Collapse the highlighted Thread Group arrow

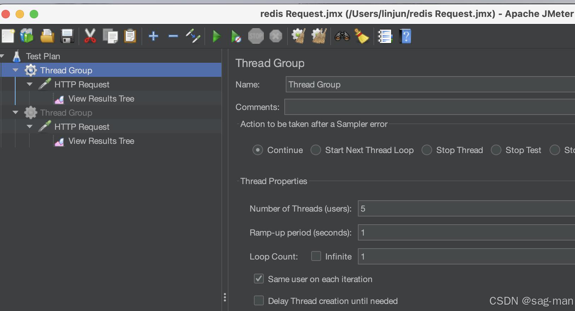click(x=15, y=70)
